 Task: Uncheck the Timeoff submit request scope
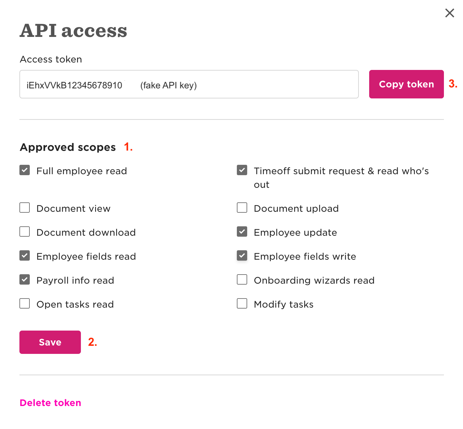click(x=242, y=170)
